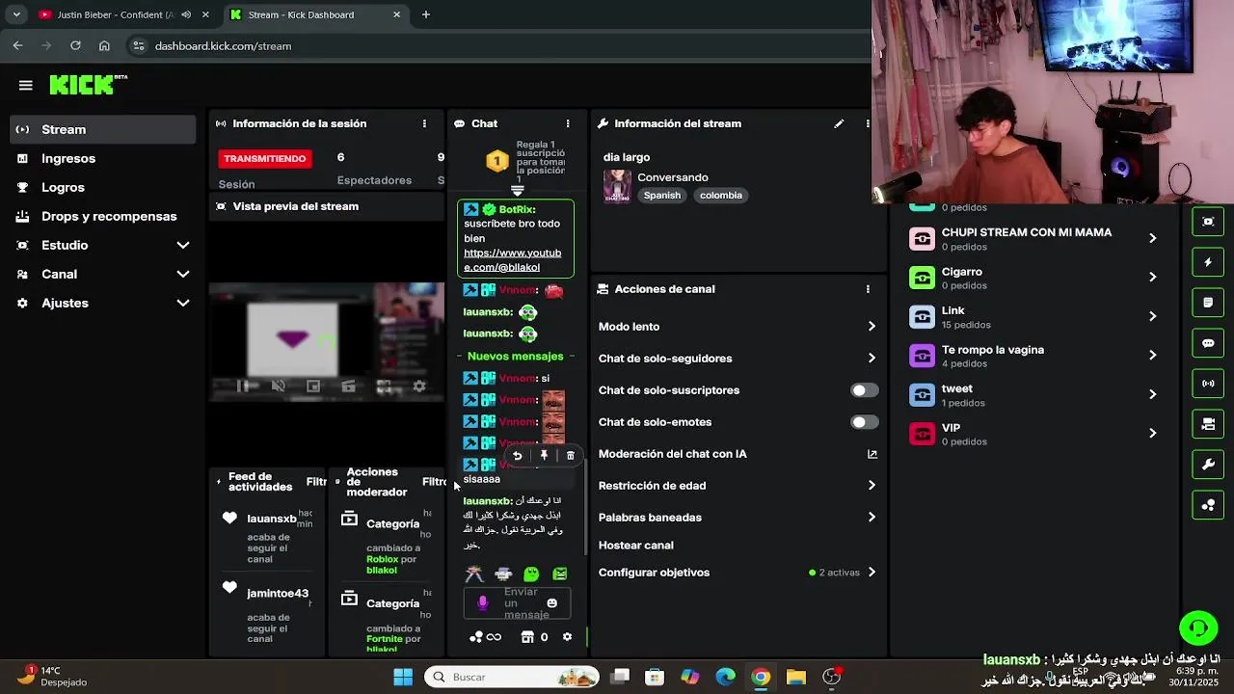Open Configurar objetivos with 2 activas
Viewport: 1234px width, 694px height.
pos(738,573)
